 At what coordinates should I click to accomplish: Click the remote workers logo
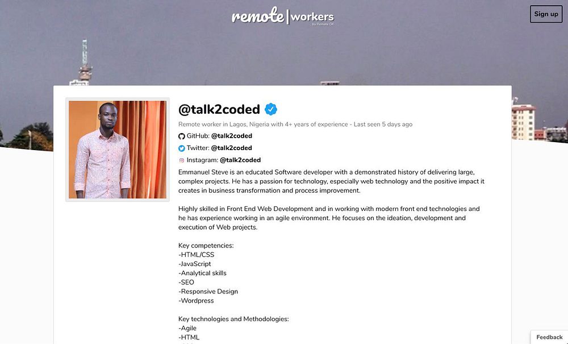pyautogui.click(x=282, y=16)
